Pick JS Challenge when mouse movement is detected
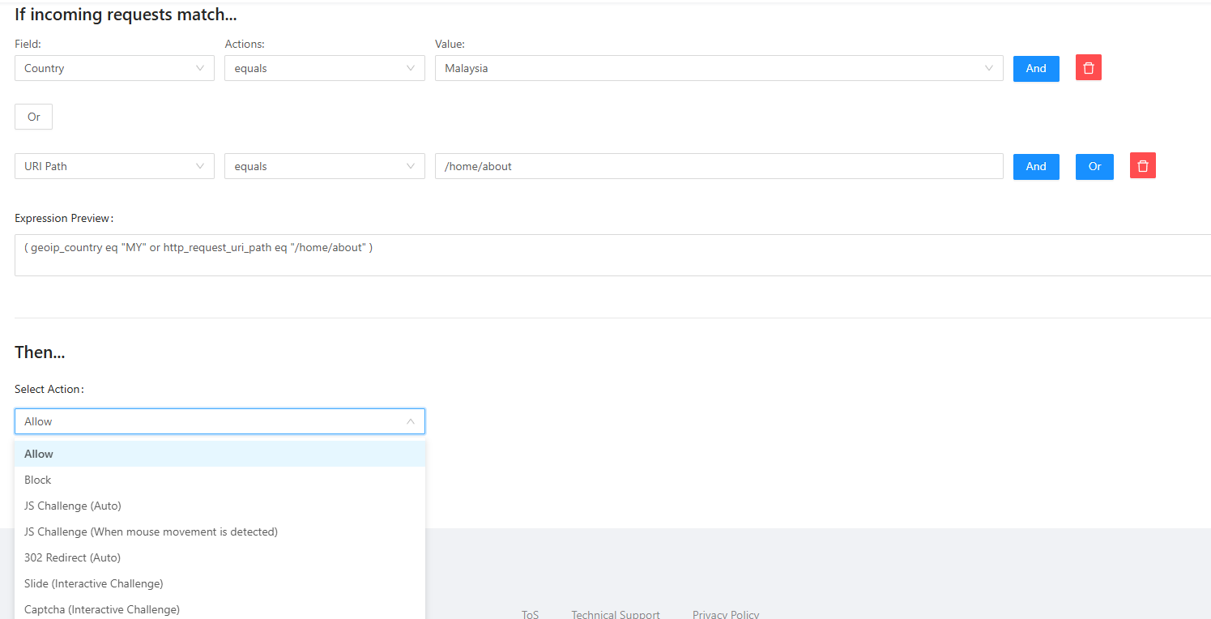Image resolution: width=1211 pixels, height=619 pixels. [151, 531]
